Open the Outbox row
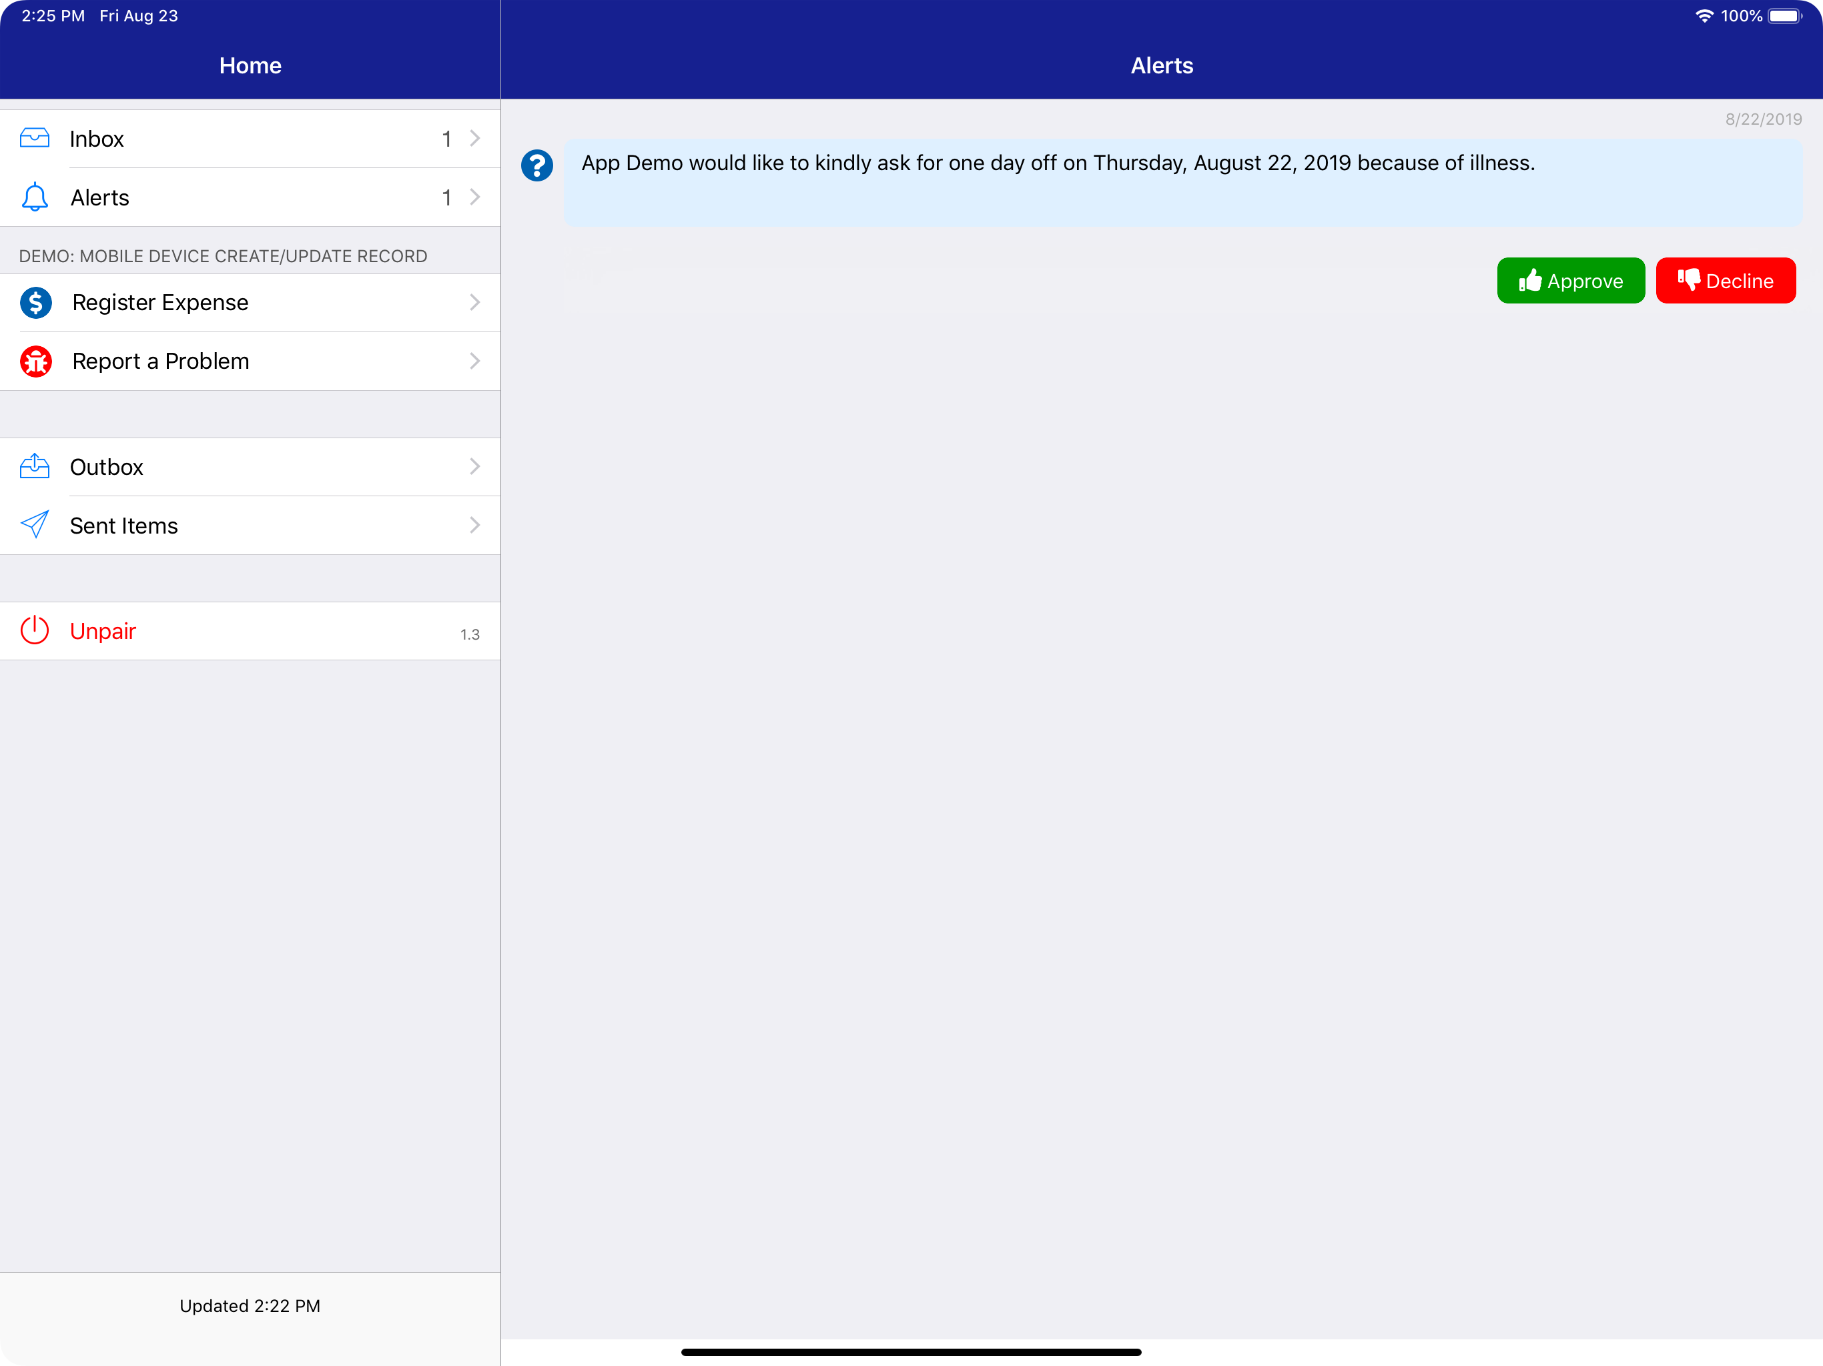 click(x=250, y=466)
